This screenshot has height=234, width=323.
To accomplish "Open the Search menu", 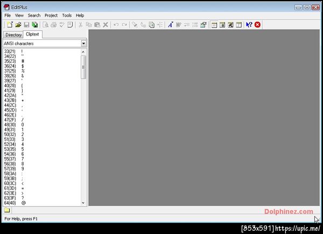I will pos(34,16).
